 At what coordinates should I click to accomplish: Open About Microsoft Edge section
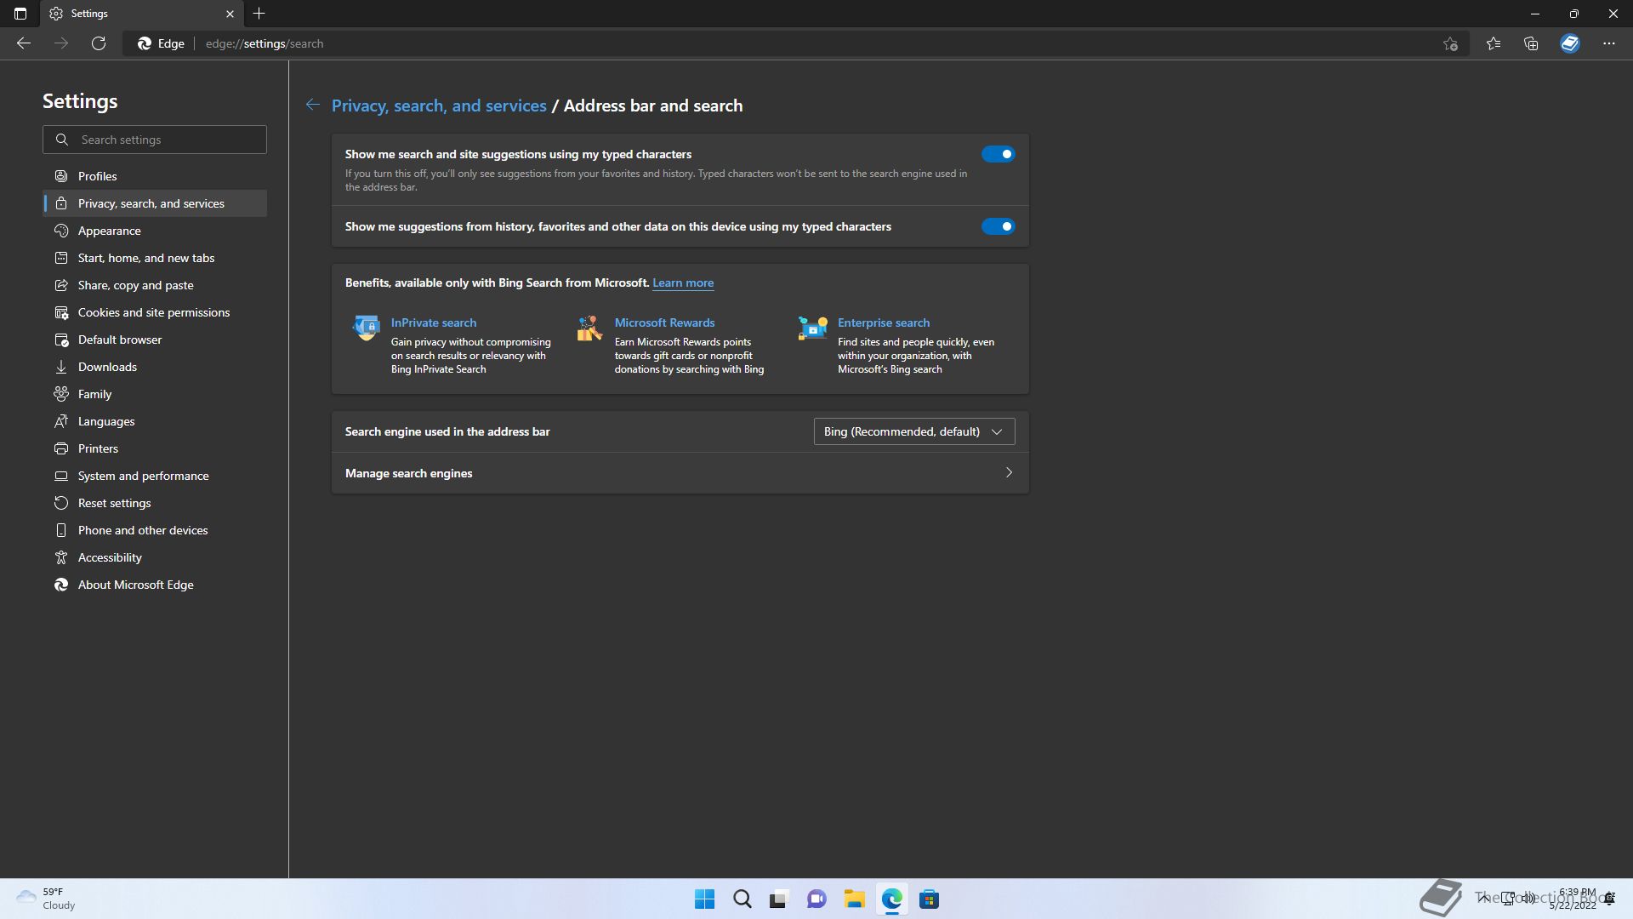[155, 585]
